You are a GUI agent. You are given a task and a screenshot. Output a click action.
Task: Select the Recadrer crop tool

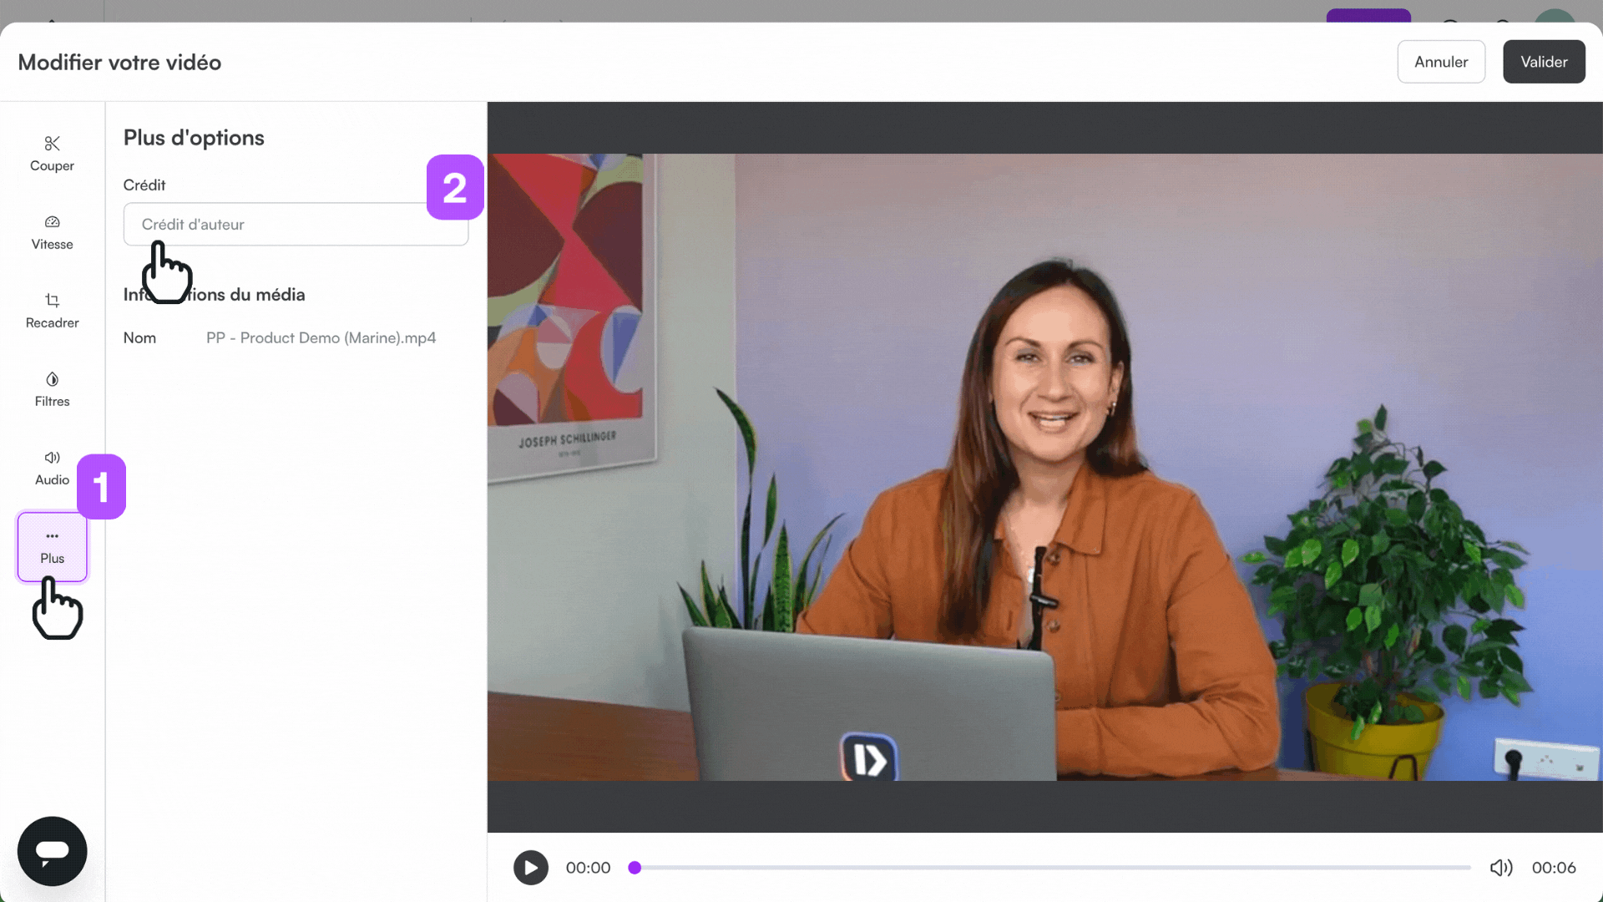(51, 311)
